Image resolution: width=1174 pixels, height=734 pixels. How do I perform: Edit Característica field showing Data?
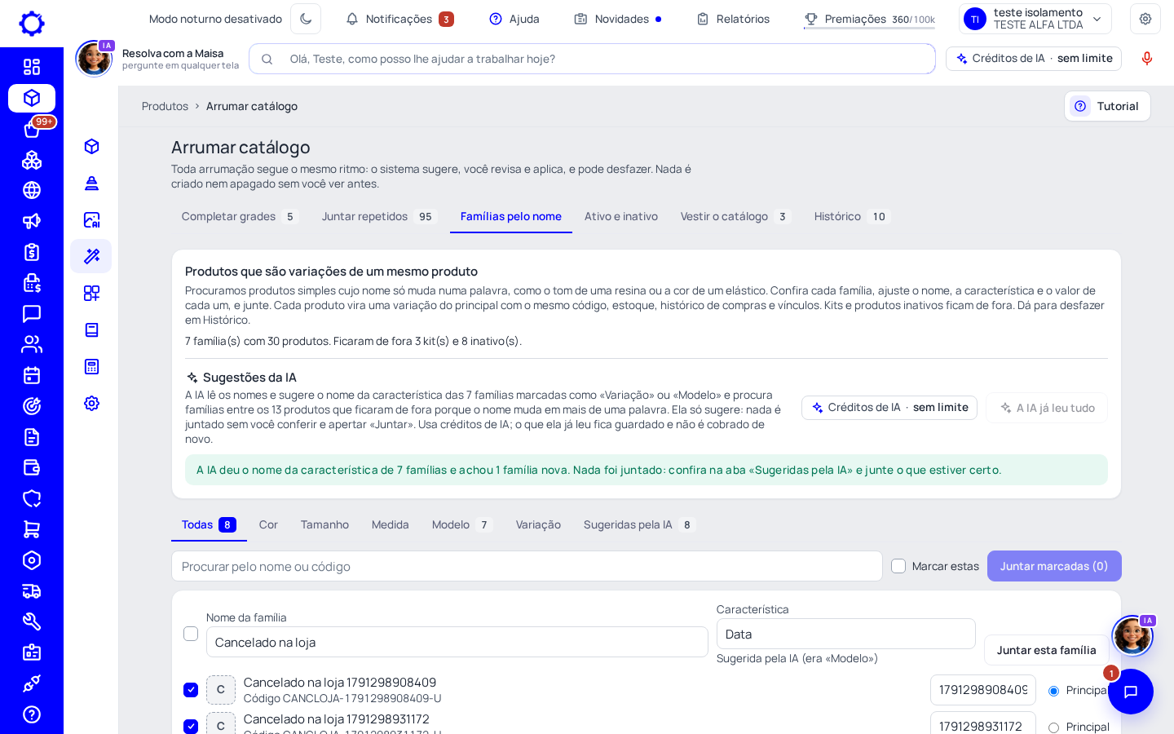(x=845, y=634)
